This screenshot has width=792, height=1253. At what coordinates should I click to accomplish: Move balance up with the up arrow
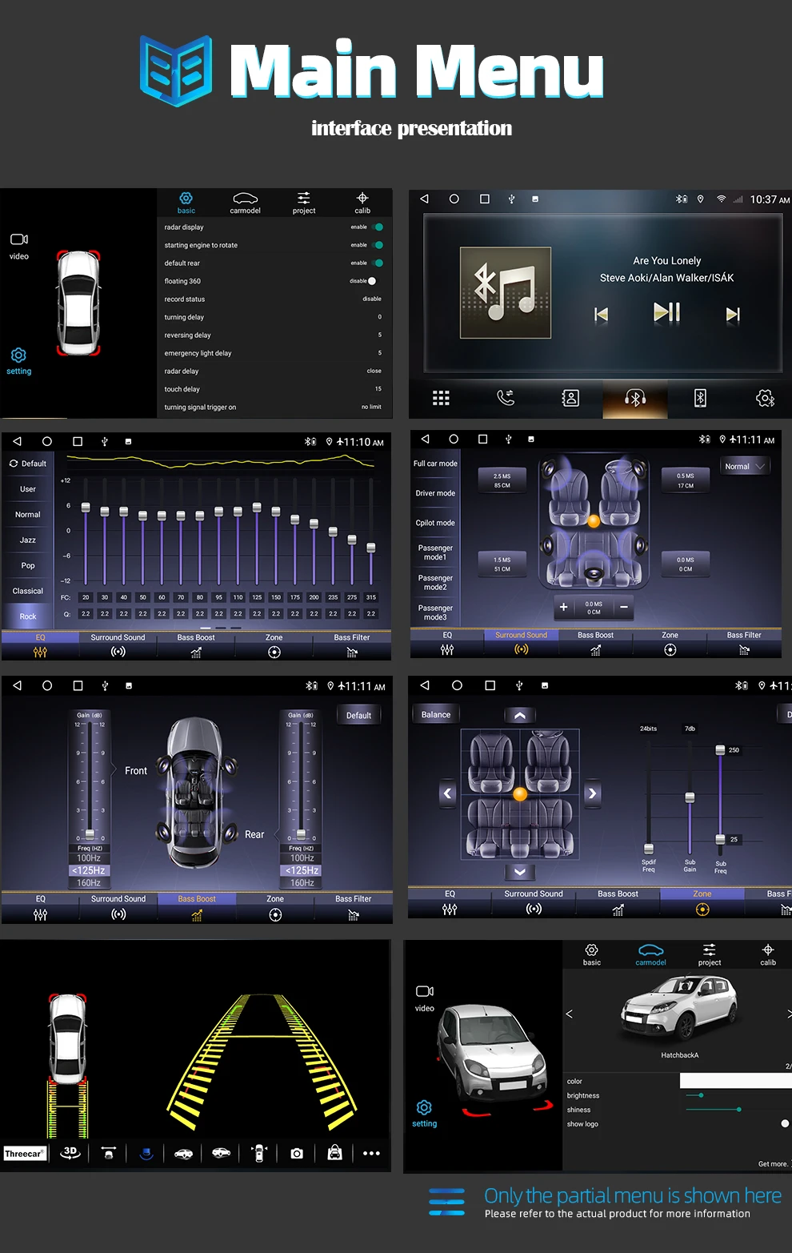click(x=520, y=715)
